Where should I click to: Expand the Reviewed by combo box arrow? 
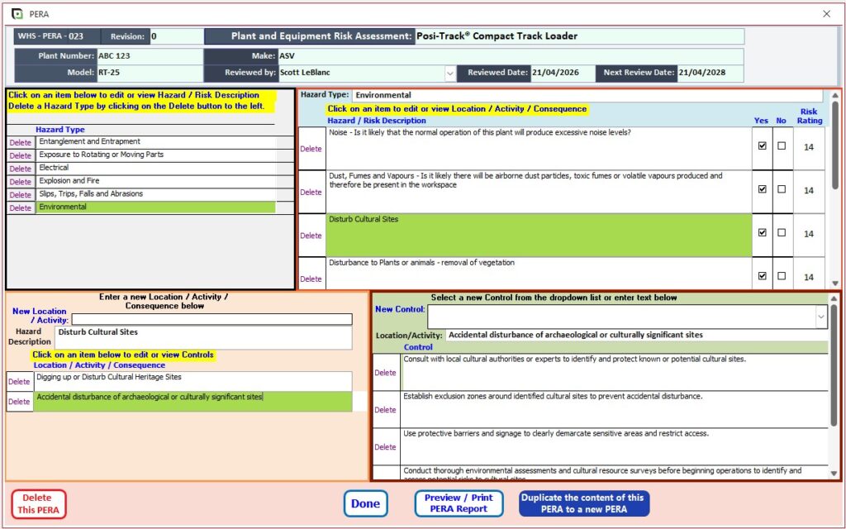pos(449,72)
